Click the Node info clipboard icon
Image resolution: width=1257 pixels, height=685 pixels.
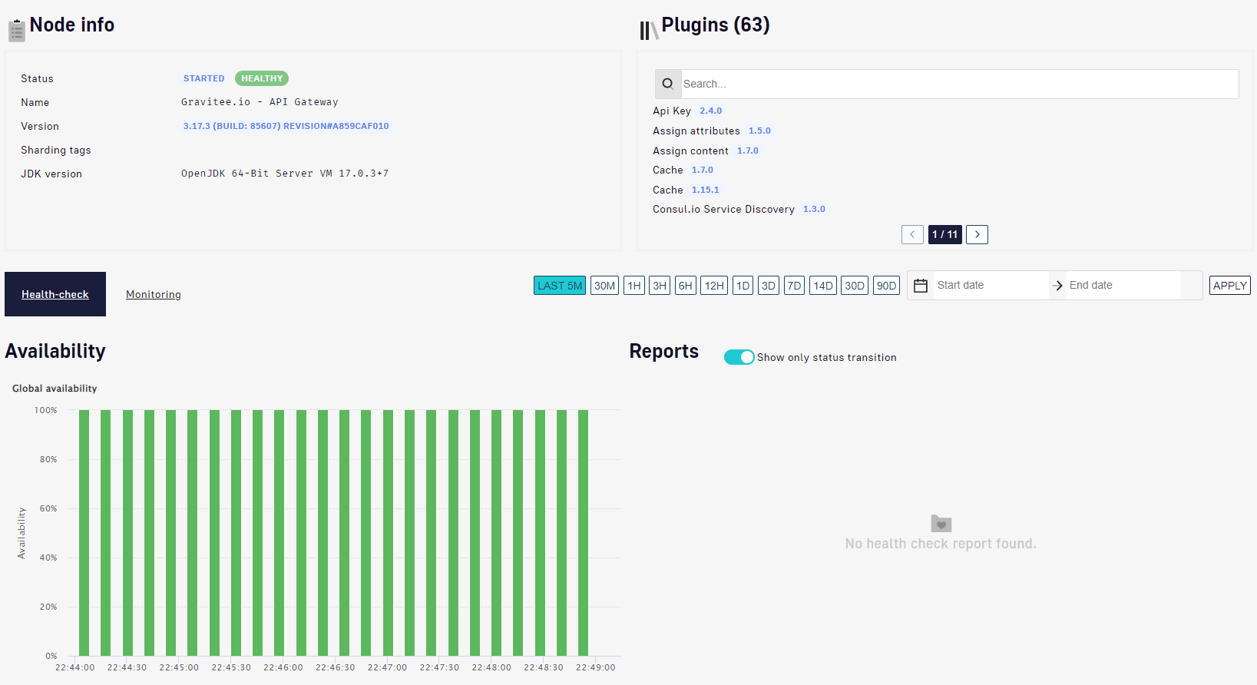pyautogui.click(x=17, y=31)
